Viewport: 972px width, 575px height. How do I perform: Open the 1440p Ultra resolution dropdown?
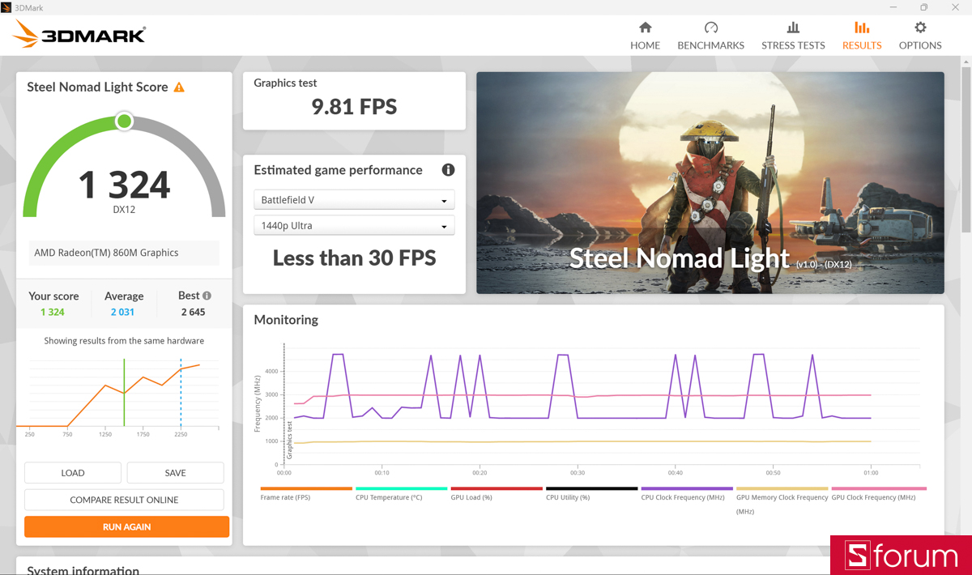(354, 225)
